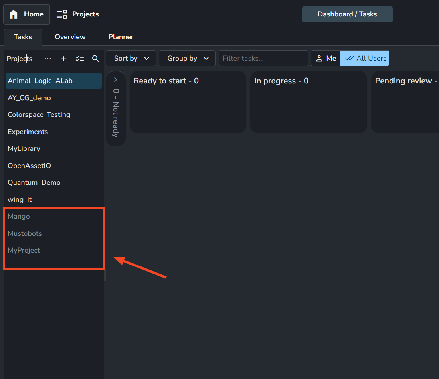Open the Sort by dropdown

click(x=131, y=58)
